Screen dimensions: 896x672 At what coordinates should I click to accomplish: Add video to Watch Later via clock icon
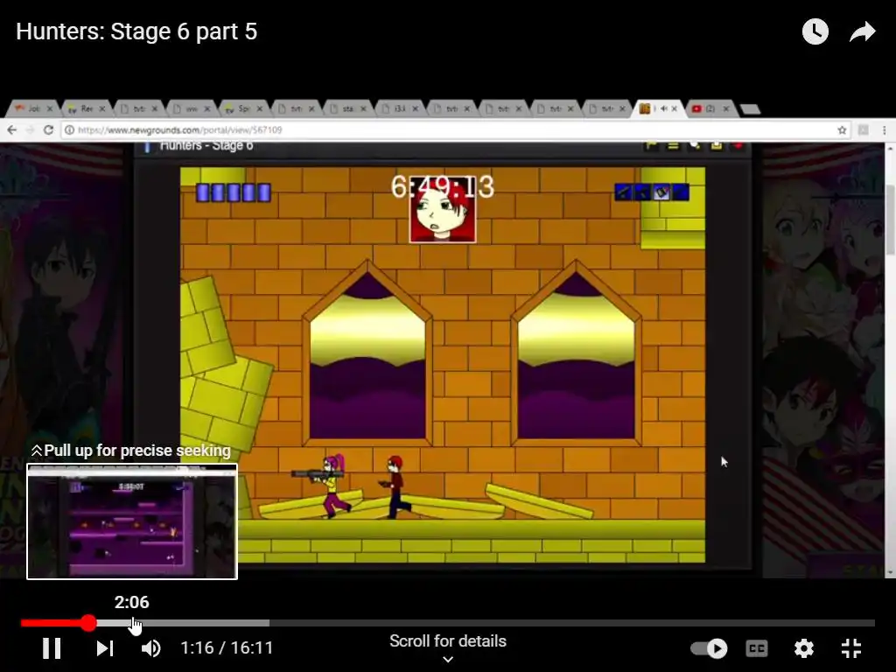click(815, 31)
